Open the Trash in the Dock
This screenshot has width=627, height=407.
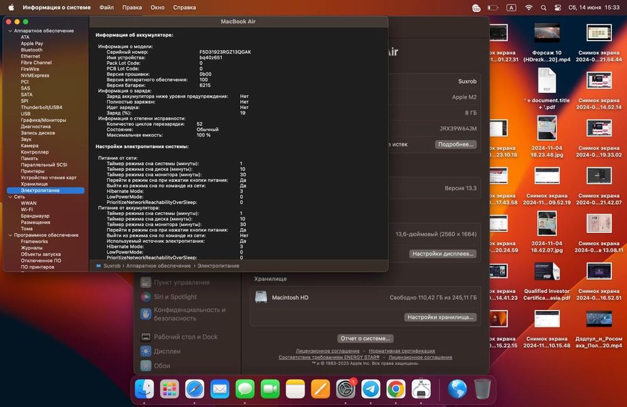coord(482,389)
